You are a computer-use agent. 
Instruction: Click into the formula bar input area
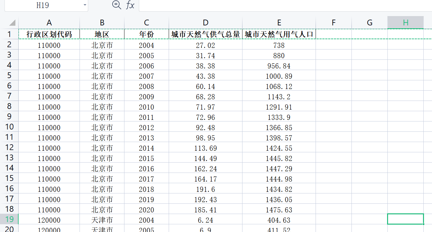(x=285, y=5)
